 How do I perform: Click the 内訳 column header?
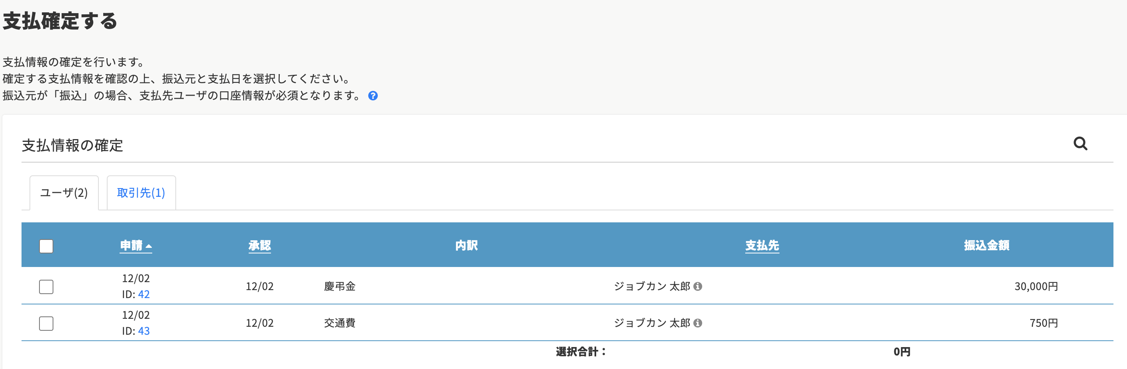pyautogui.click(x=466, y=245)
